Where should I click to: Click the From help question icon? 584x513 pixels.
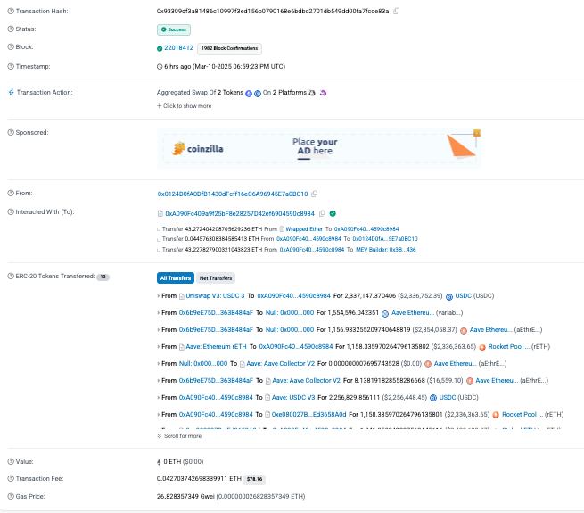(x=11, y=193)
